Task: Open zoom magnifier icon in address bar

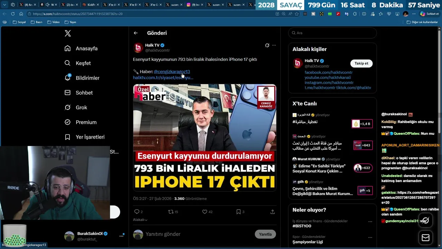Action: 284,14
